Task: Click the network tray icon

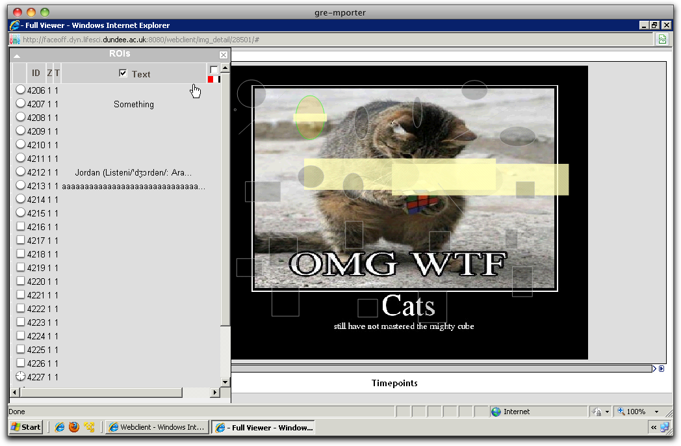Action: tap(665, 427)
